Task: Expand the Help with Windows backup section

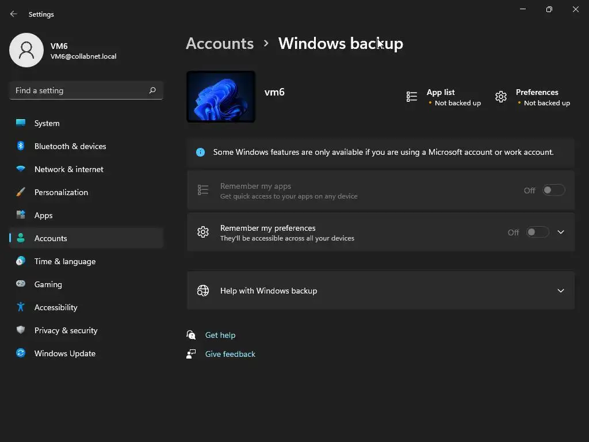Action: coord(561,291)
